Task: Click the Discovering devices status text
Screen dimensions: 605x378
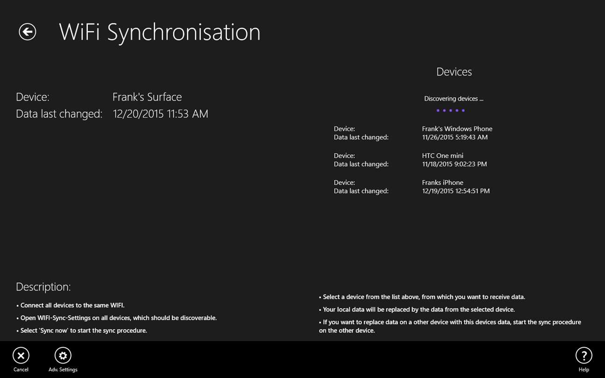Action: pyautogui.click(x=454, y=98)
